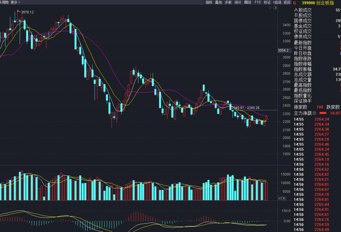341x232 pixels.
Task: Click the 返回 back button
Action: tap(287, 2)
